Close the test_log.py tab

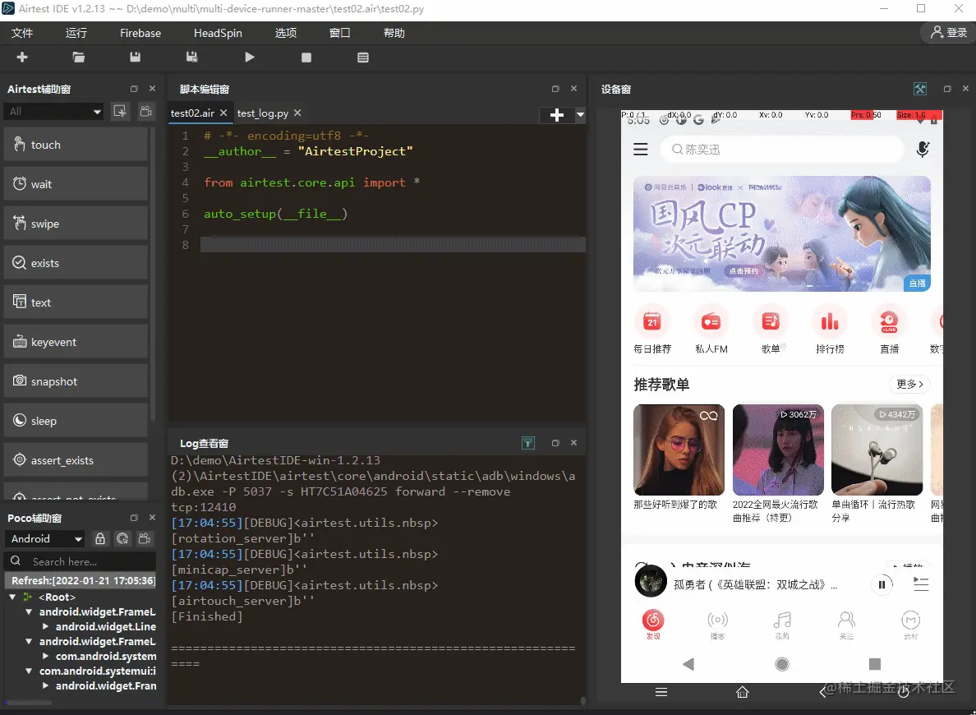coord(297,113)
